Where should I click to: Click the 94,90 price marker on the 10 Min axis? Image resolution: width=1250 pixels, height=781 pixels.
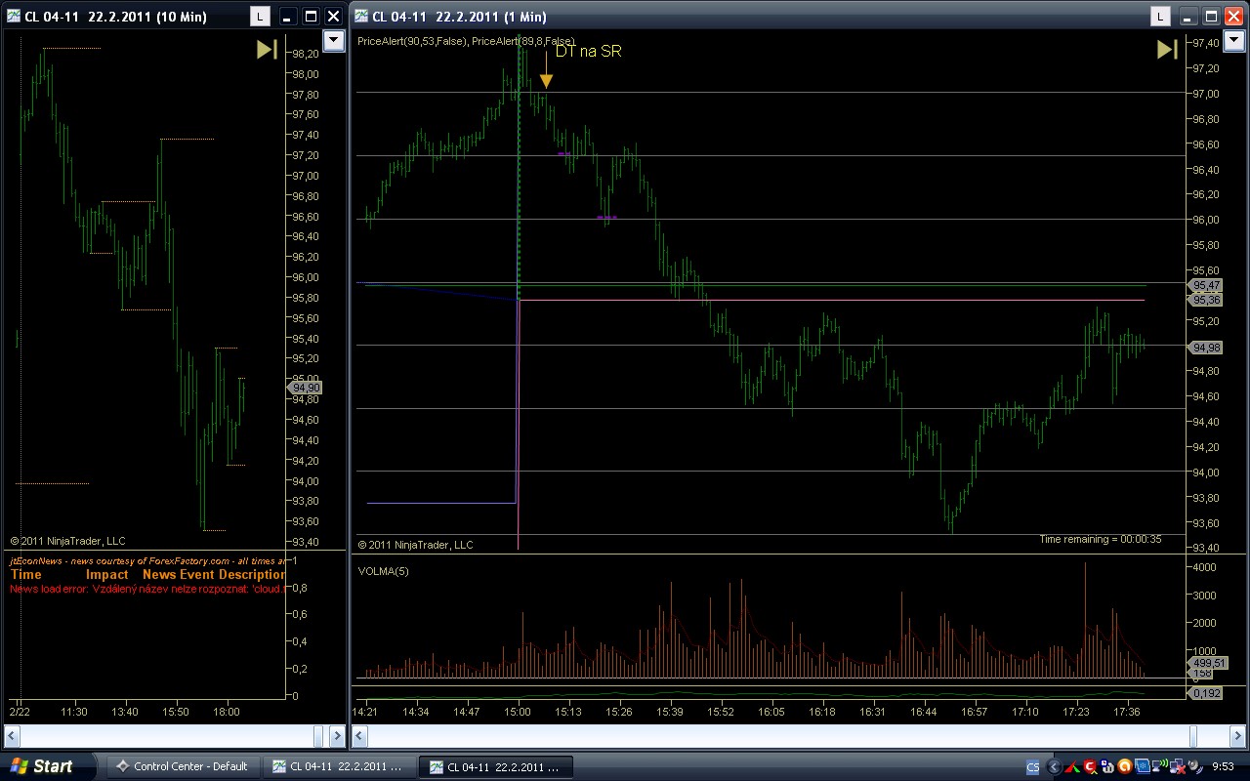[306, 388]
